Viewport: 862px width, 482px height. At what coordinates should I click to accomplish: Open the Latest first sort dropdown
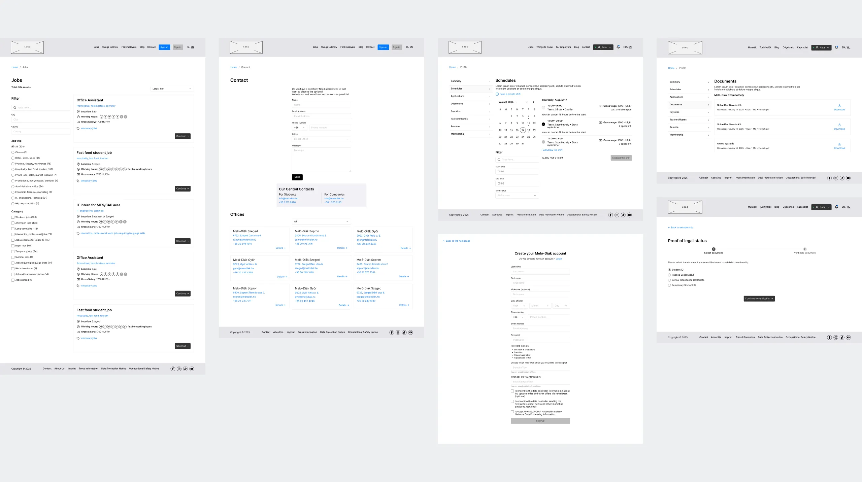[x=172, y=89]
